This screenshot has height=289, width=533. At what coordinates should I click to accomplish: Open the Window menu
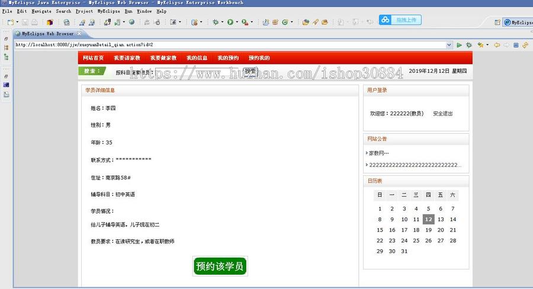(x=145, y=11)
